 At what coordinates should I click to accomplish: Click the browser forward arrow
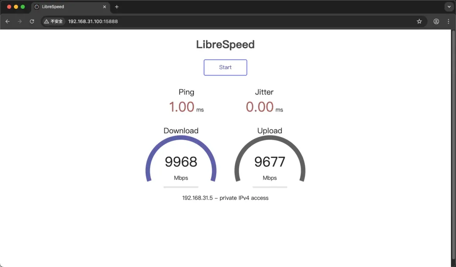click(19, 21)
